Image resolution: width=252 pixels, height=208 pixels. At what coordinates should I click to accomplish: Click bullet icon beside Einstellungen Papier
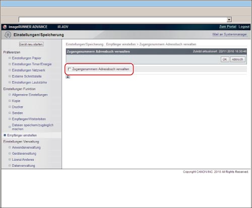click(x=10, y=58)
